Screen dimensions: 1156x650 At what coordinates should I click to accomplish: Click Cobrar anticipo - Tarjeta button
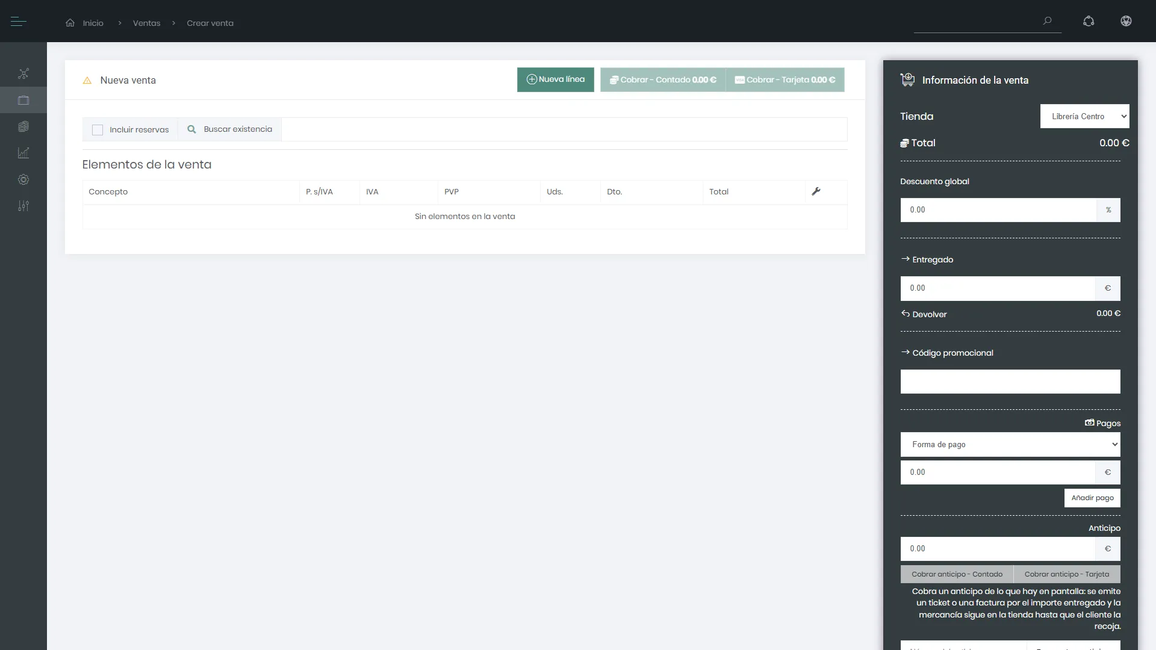pyautogui.click(x=1067, y=574)
